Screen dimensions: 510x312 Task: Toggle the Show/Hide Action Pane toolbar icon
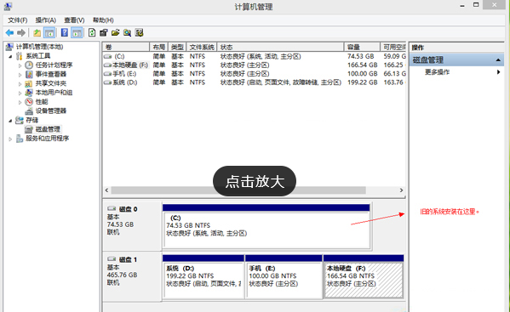(x=77, y=32)
